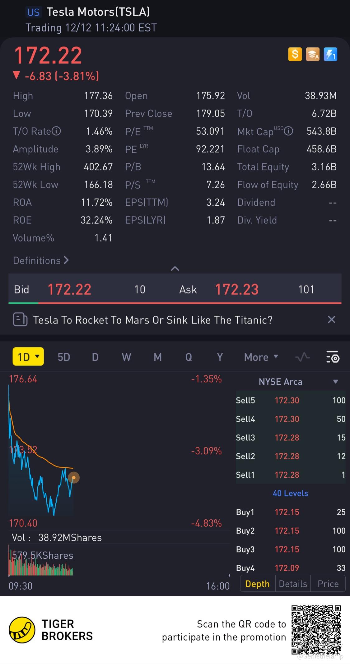Viewport: 350px width, 664px height.
Task: Tap the Bid price 172.22
Action: tap(69, 289)
